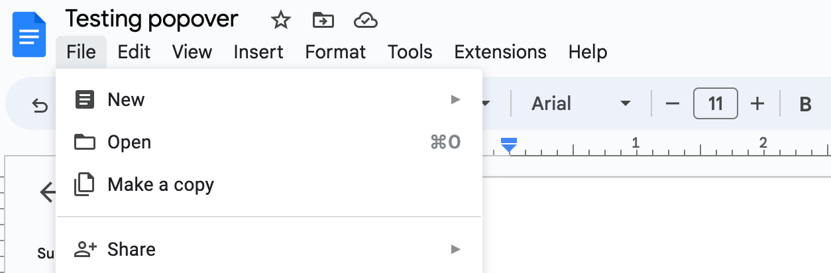Click the font size input field

(715, 104)
